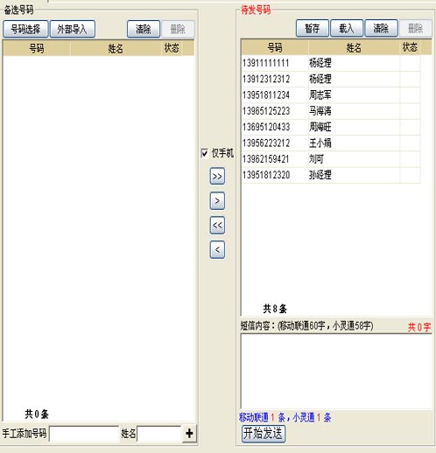Load saved list with 载入 button
This screenshot has height=453, width=436.
pyautogui.click(x=347, y=28)
